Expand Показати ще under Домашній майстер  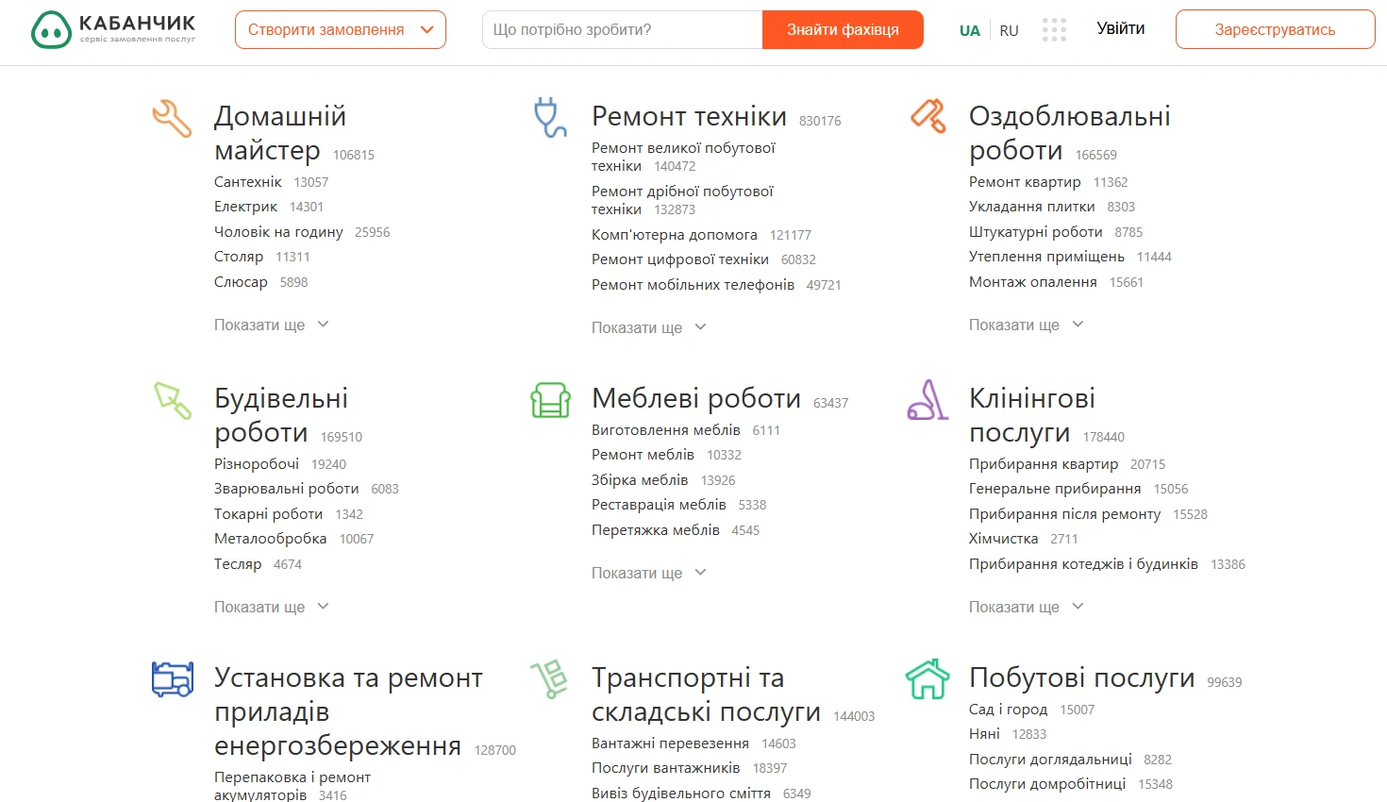271,325
